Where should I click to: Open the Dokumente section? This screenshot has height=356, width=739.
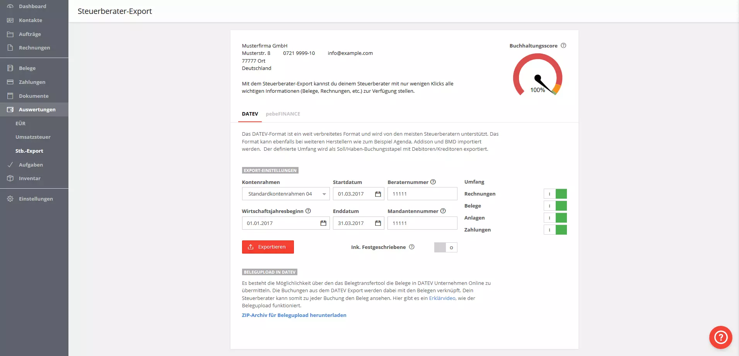click(x=33, y=96)
